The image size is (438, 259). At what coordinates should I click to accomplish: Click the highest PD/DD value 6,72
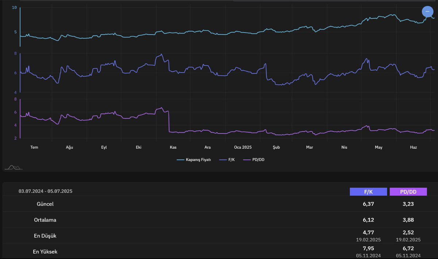tap(408, 248)
